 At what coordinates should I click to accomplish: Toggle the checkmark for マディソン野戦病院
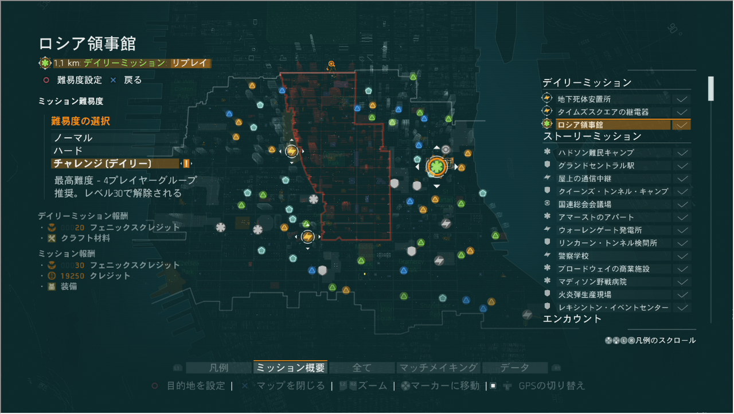pos(682,282)
